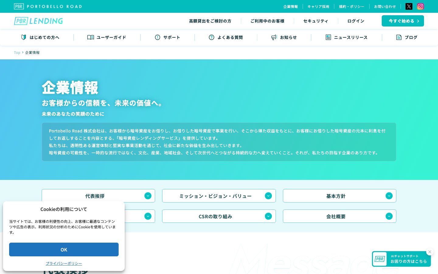This screenshot has height=274, width=438.
Task: Click the PBR Lending logo
Action: coord(39,21)
